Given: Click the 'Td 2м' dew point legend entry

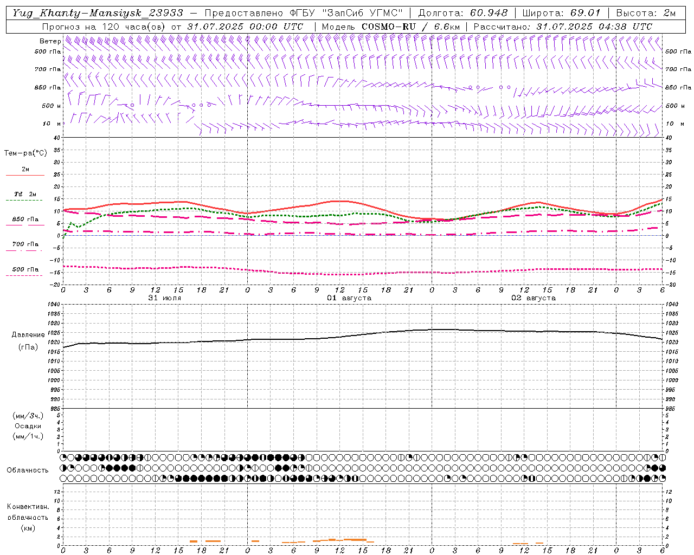Looking at the screenshot, I should coord(25,194).
